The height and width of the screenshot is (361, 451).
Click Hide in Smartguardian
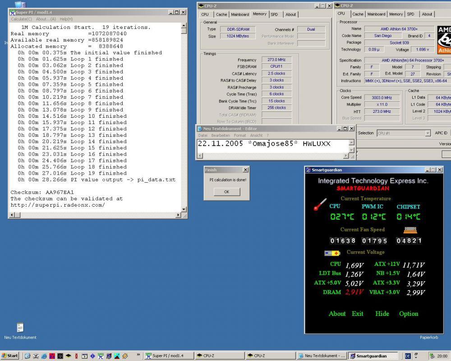[x=382, y=314]
